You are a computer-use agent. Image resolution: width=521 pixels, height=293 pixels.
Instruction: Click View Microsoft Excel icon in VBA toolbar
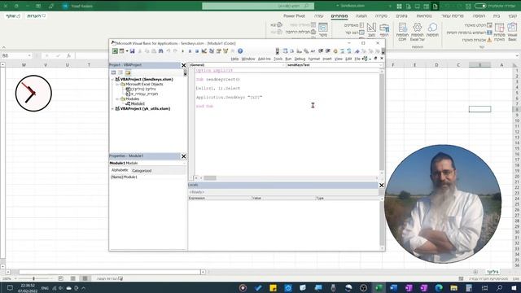tap(115, 51)
